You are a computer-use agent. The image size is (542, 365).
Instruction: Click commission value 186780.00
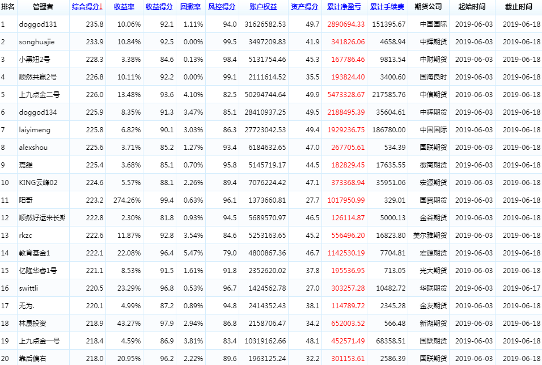point(389,130)
